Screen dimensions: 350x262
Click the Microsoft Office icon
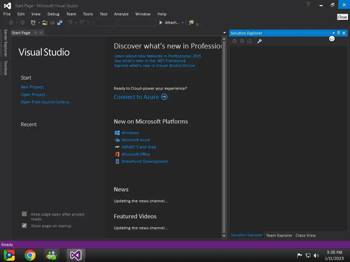(117, 154)
